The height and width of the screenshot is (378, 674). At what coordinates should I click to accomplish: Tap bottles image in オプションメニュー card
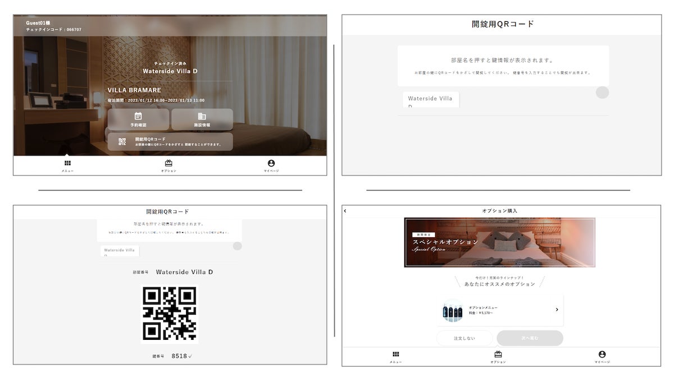[x=453, y=311]
